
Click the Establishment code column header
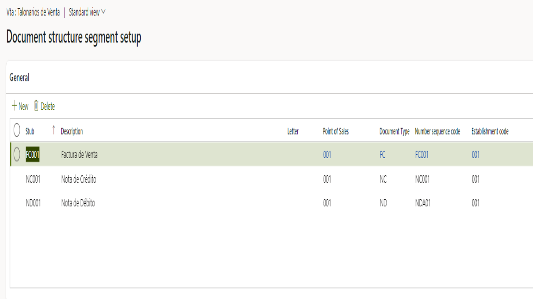(490, 131)
